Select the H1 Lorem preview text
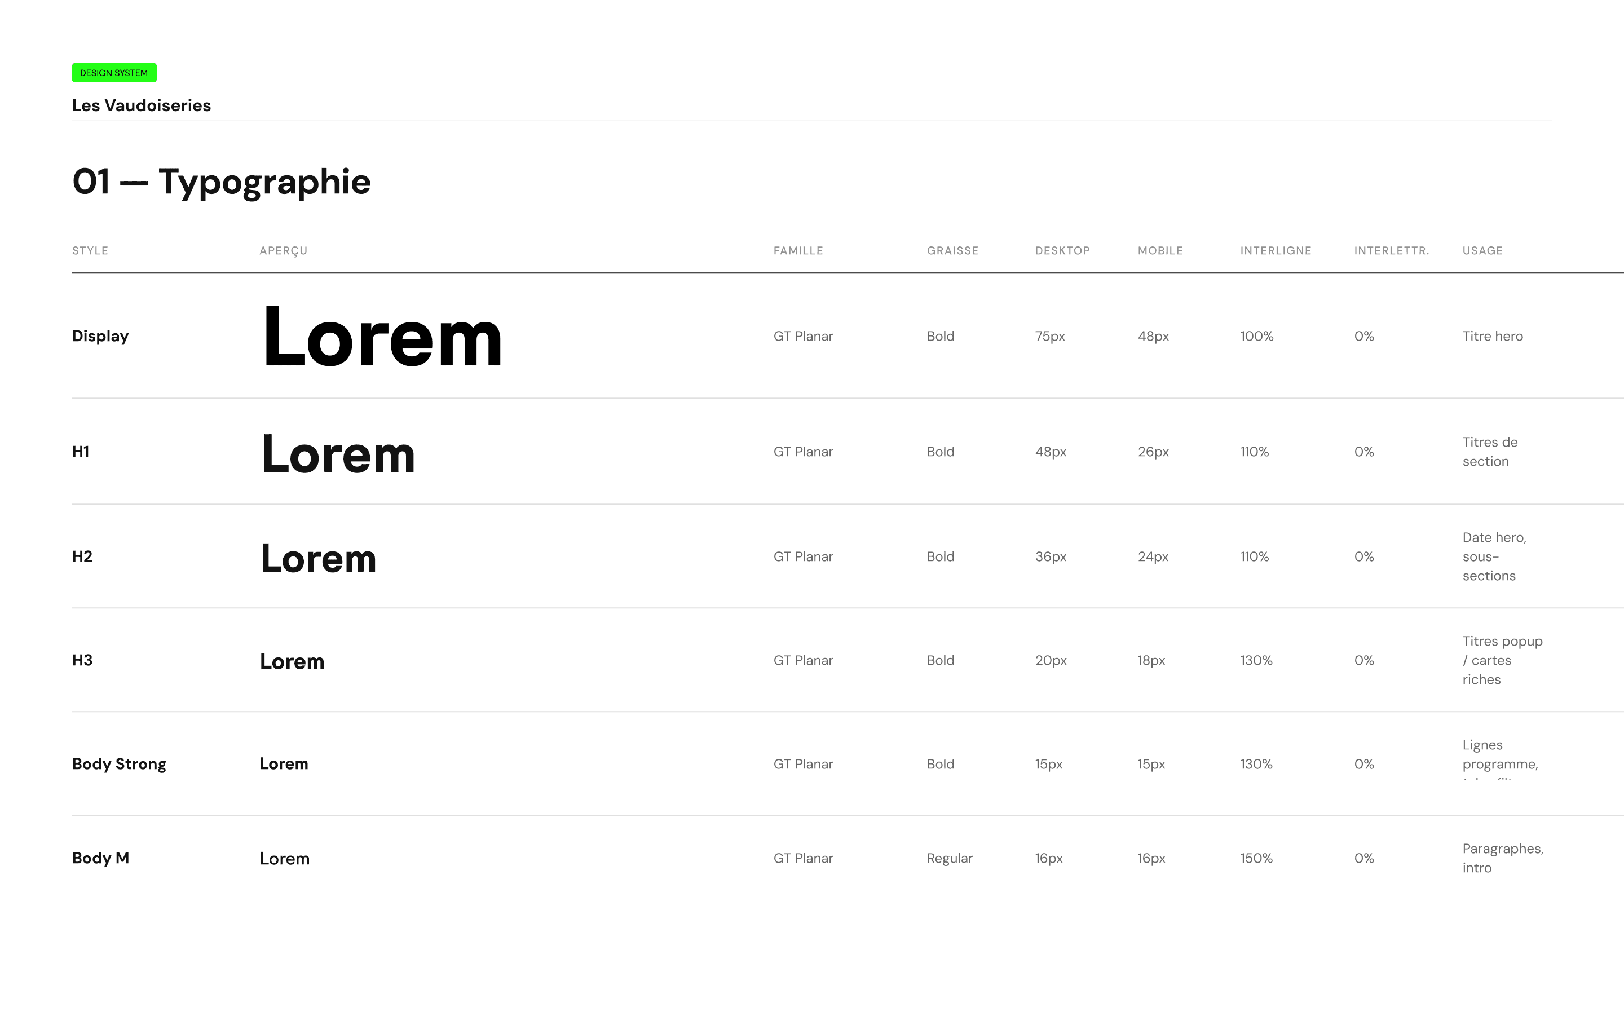 point(338,454)
